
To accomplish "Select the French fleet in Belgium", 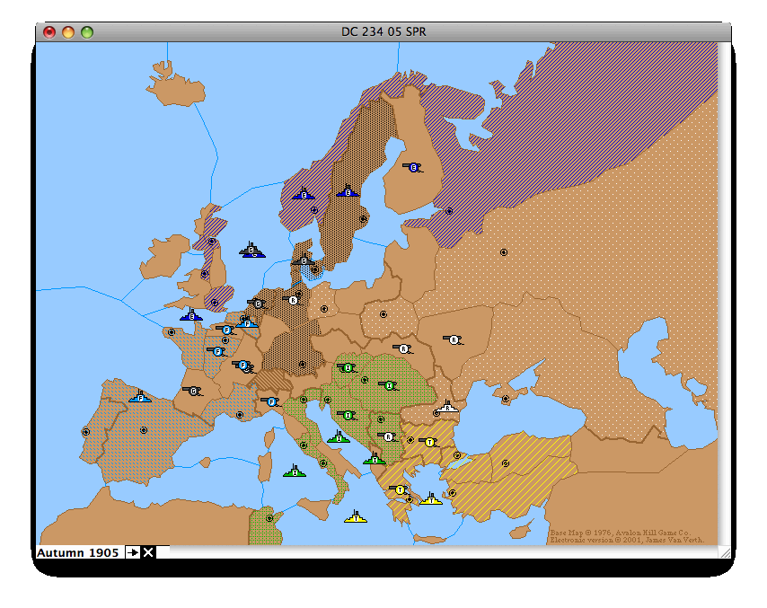I will coord(248,322).
